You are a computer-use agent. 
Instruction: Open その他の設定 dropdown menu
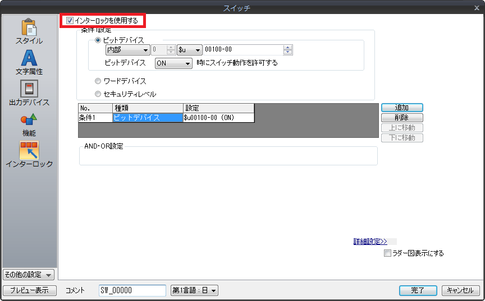[x=29, y=275]
